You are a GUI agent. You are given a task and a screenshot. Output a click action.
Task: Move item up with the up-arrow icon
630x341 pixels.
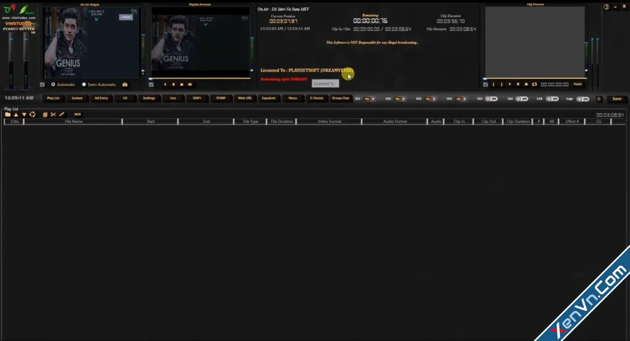(x=16, y=114)
